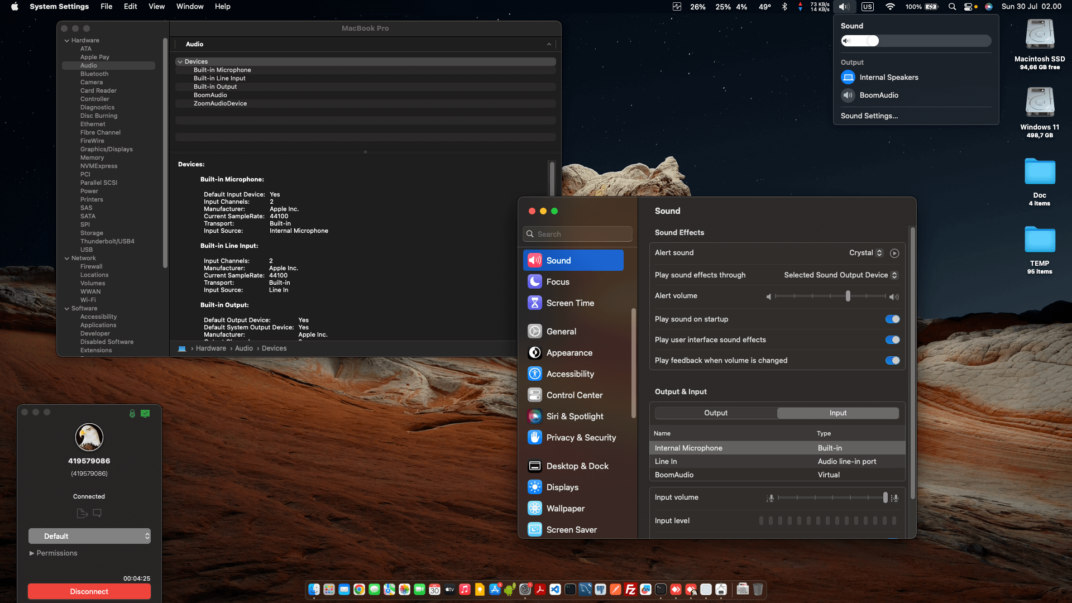Select Line In row in the input device table

tap(777, 462)
